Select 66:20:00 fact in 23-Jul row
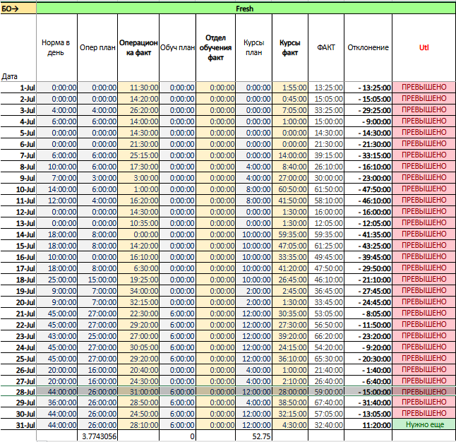The image size is (456, 442). tap(326, 336)
